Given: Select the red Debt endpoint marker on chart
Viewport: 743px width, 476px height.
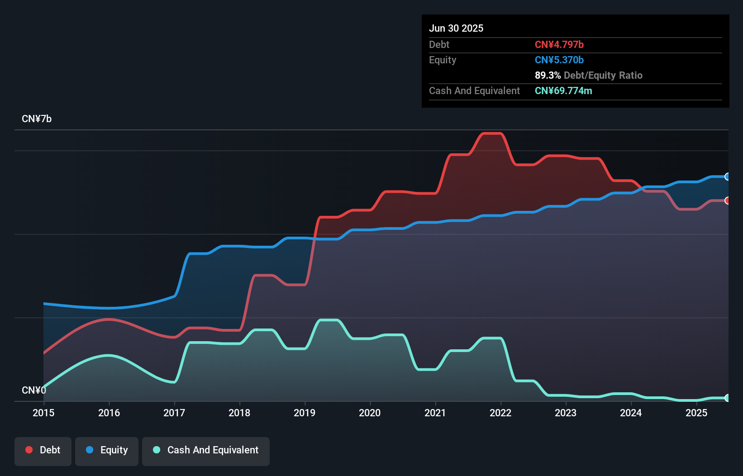Looking at the screenshot, I should click(727, 200).
